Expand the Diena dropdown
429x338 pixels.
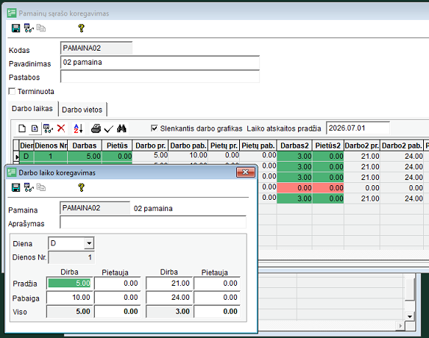89,243
